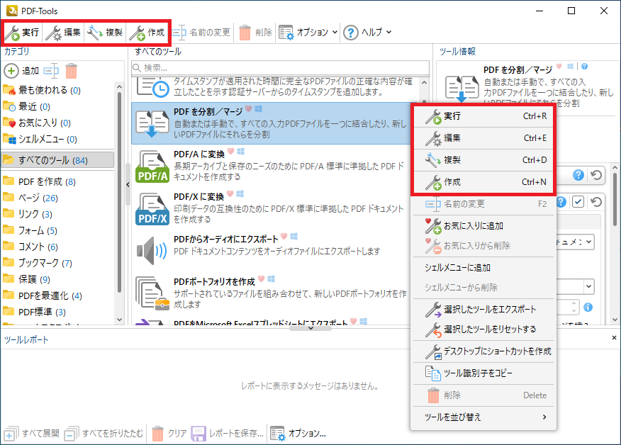Choose ツール識別子をコピー in the context menu
The width and height of the screenshot is (621, 445).
483,373
